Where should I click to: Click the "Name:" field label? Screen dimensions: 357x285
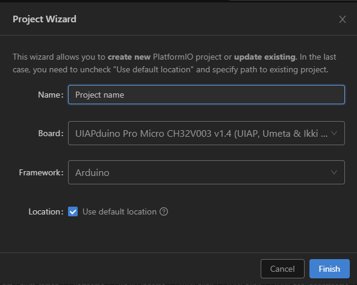51,95
